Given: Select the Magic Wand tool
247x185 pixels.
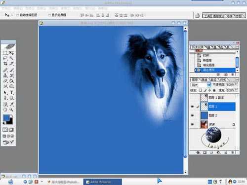Looking at the screenshot, I should [x=11, y=58].
